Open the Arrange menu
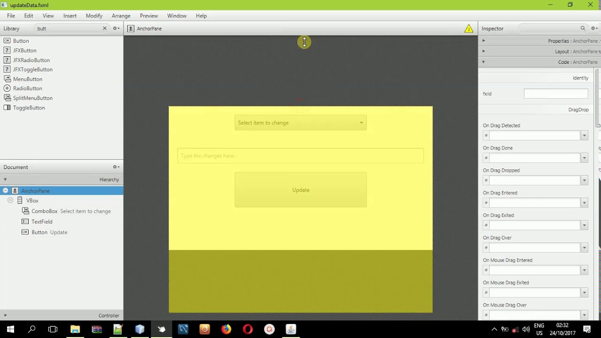The height and width of the screenshot is (338, 601). (121, 15)
